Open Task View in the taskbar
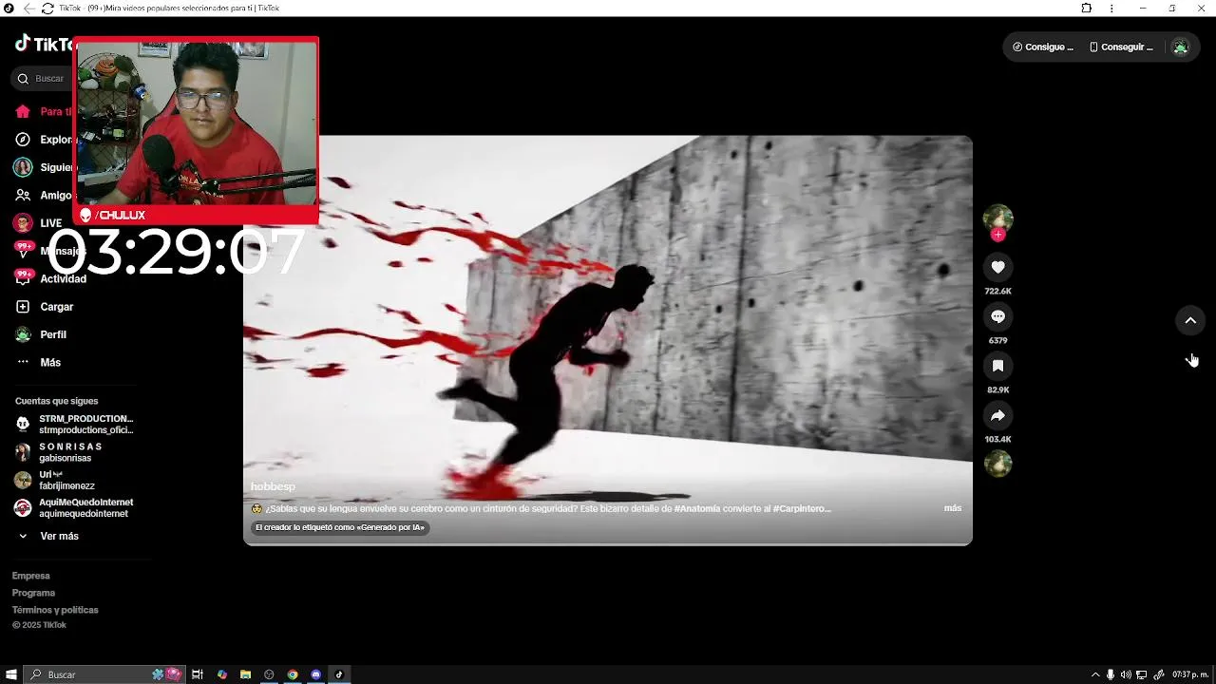 (x=198, y=674)
